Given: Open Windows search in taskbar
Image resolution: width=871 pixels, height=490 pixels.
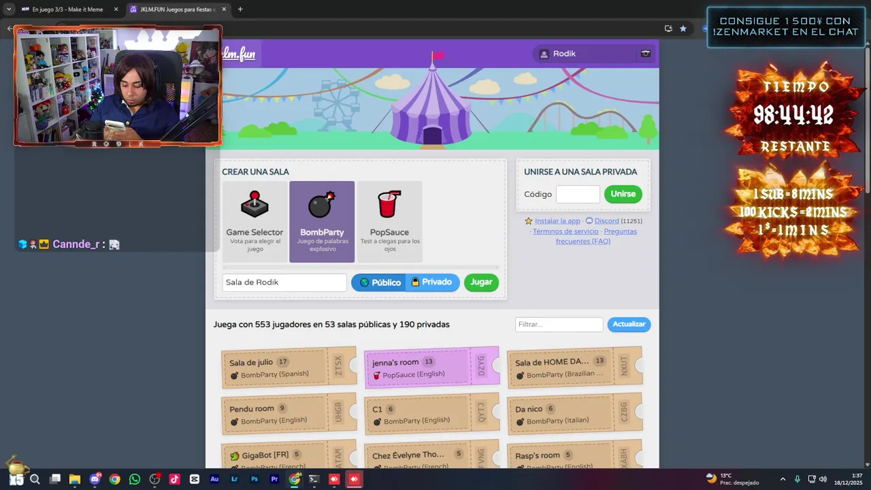Looking at the screenshot, I should [35, 479].
